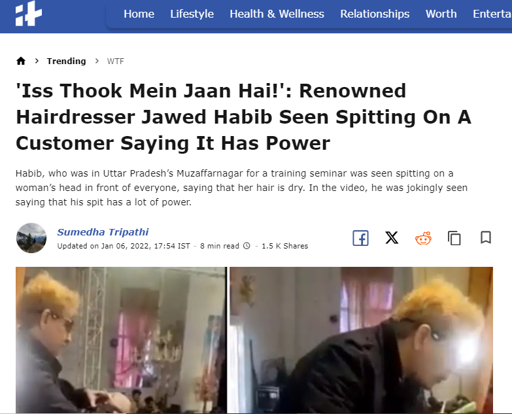Viewport: 512px width, 414px height.
Task: Open the Lifestyle section
Action: [192, 14]
